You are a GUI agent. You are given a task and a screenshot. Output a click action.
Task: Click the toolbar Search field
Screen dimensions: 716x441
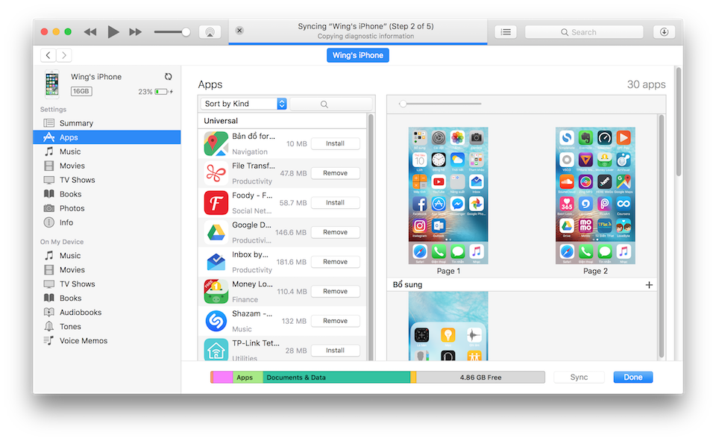tap(584, 32)
